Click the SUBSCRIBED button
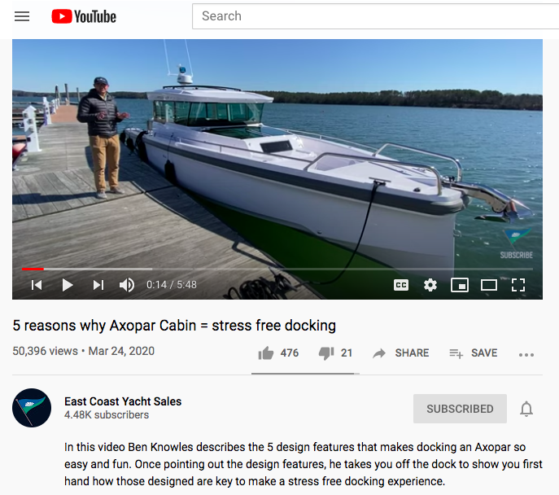The image size is (559, 495). (x=460, y=409)
